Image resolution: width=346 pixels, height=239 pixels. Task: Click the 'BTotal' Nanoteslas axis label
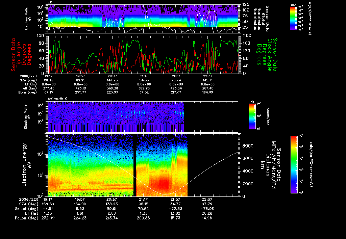[x=264, y=19]
